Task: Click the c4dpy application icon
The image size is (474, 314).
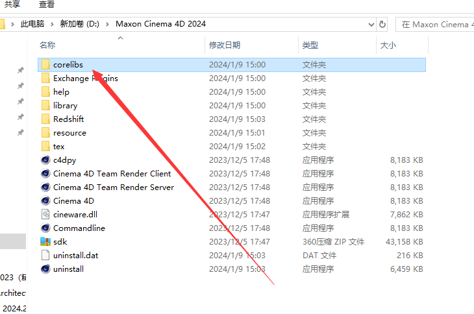Action: click(45, 160)
